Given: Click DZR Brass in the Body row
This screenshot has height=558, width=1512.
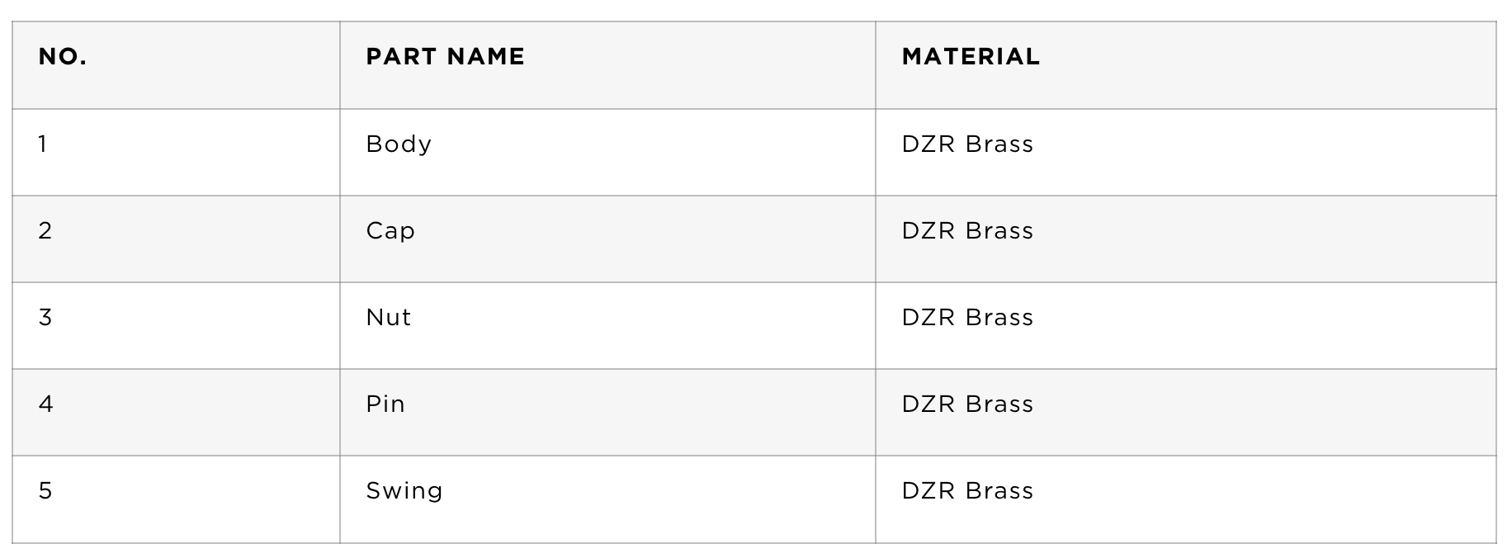Looking at the screenshot, I should [967, 144].
